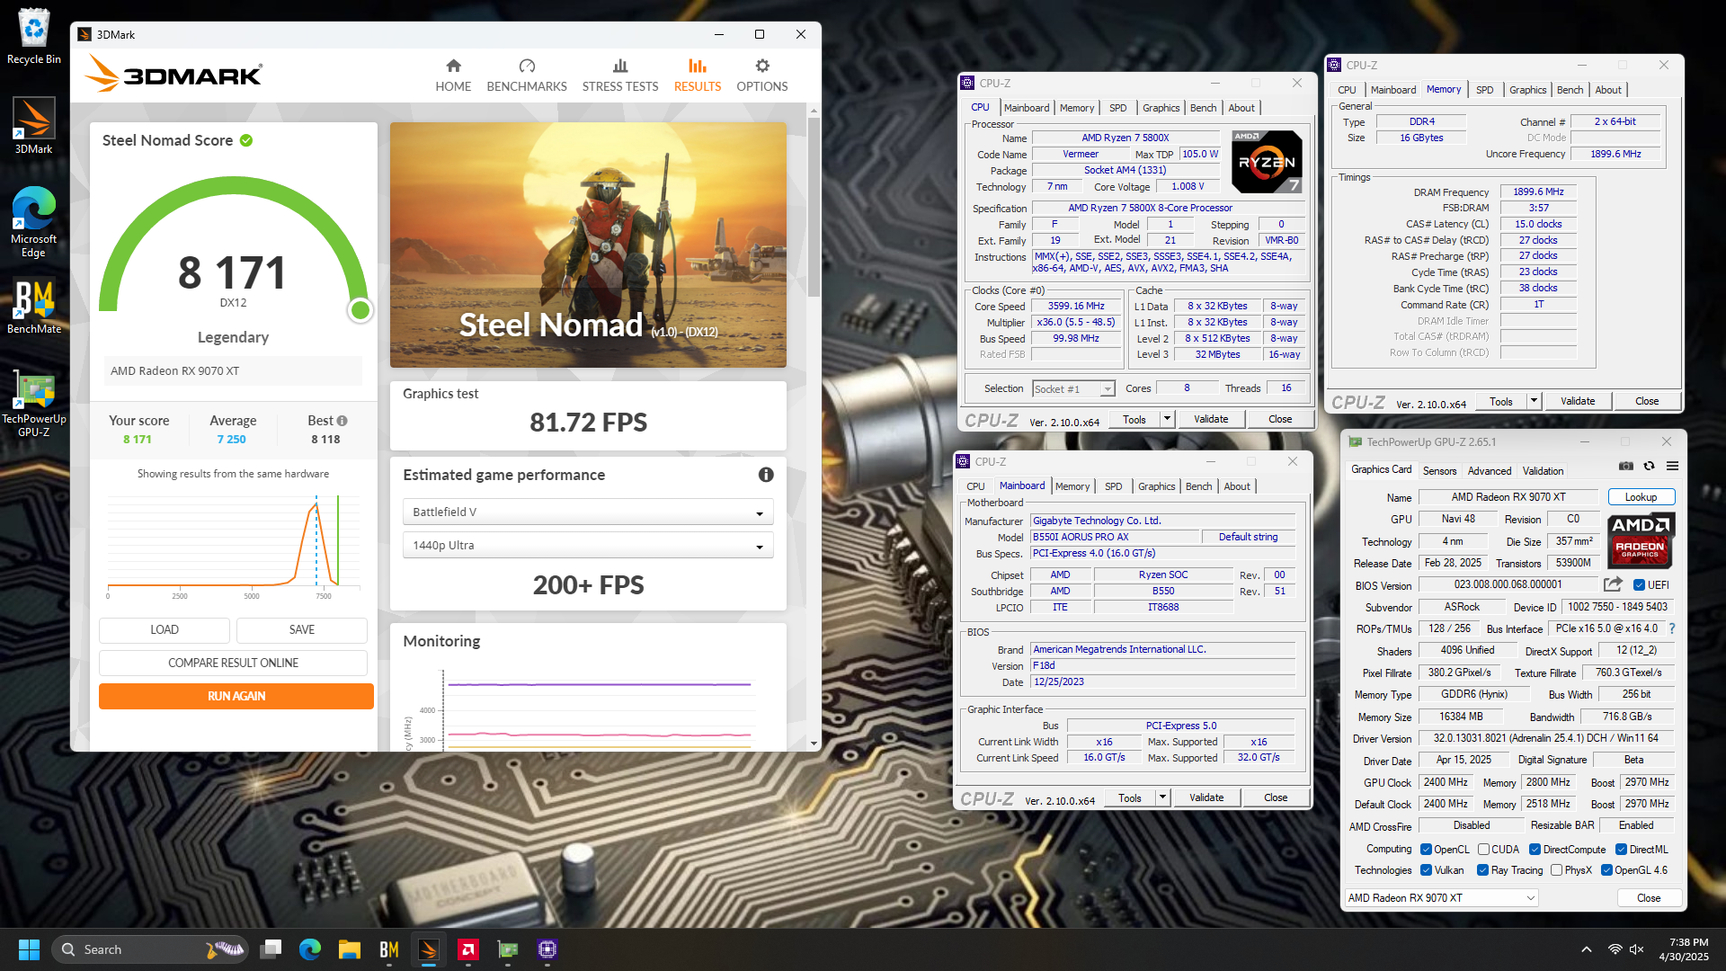The height and width of the screenshot is (971, 1726).
Task: Click the 3DMark scrollbar down arrow
Action: point(814,744)
